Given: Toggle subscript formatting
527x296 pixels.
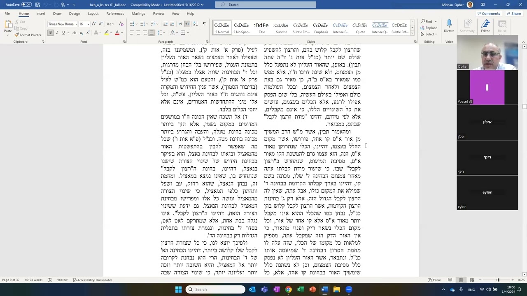Looking at the screenshot, I should [x=81, y=33].
